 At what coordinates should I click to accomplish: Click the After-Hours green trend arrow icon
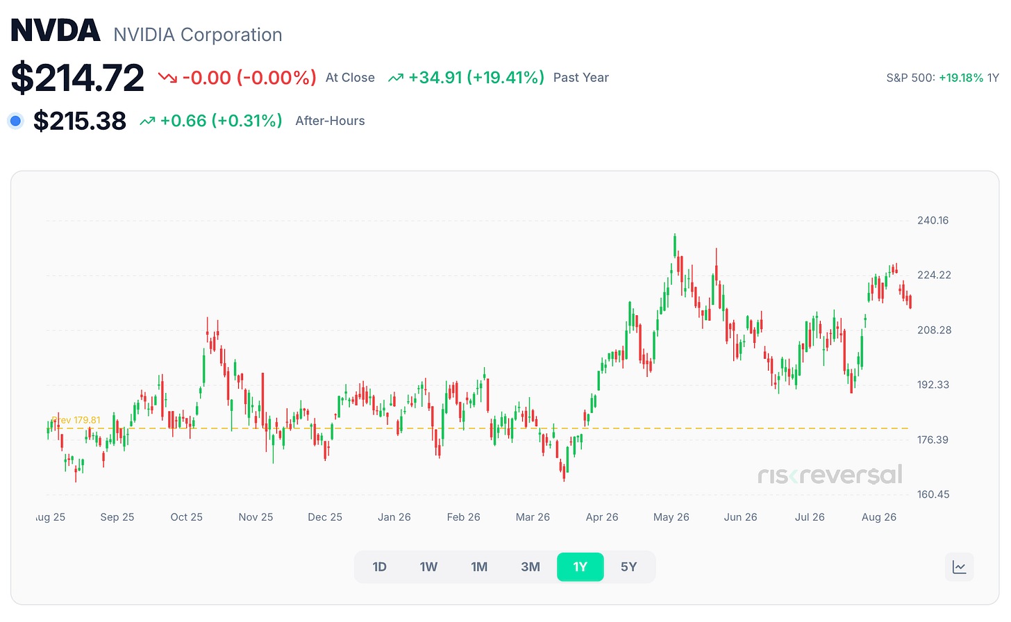(147, 121)
